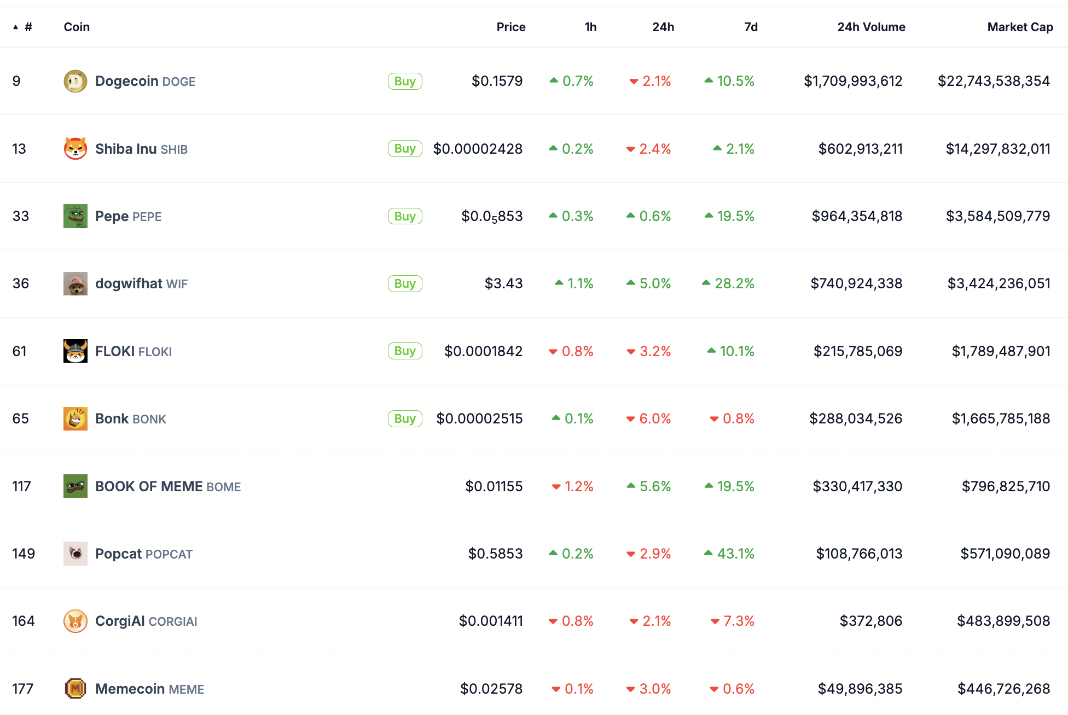Click the Memecoin MEME logo
Image resolution: width=1068 pixels, height=715 pixels.
point(76,689)
